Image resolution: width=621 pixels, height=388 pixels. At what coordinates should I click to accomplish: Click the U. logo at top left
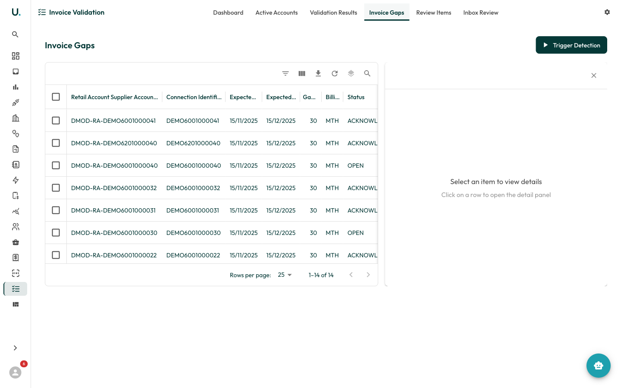(16, 12)
